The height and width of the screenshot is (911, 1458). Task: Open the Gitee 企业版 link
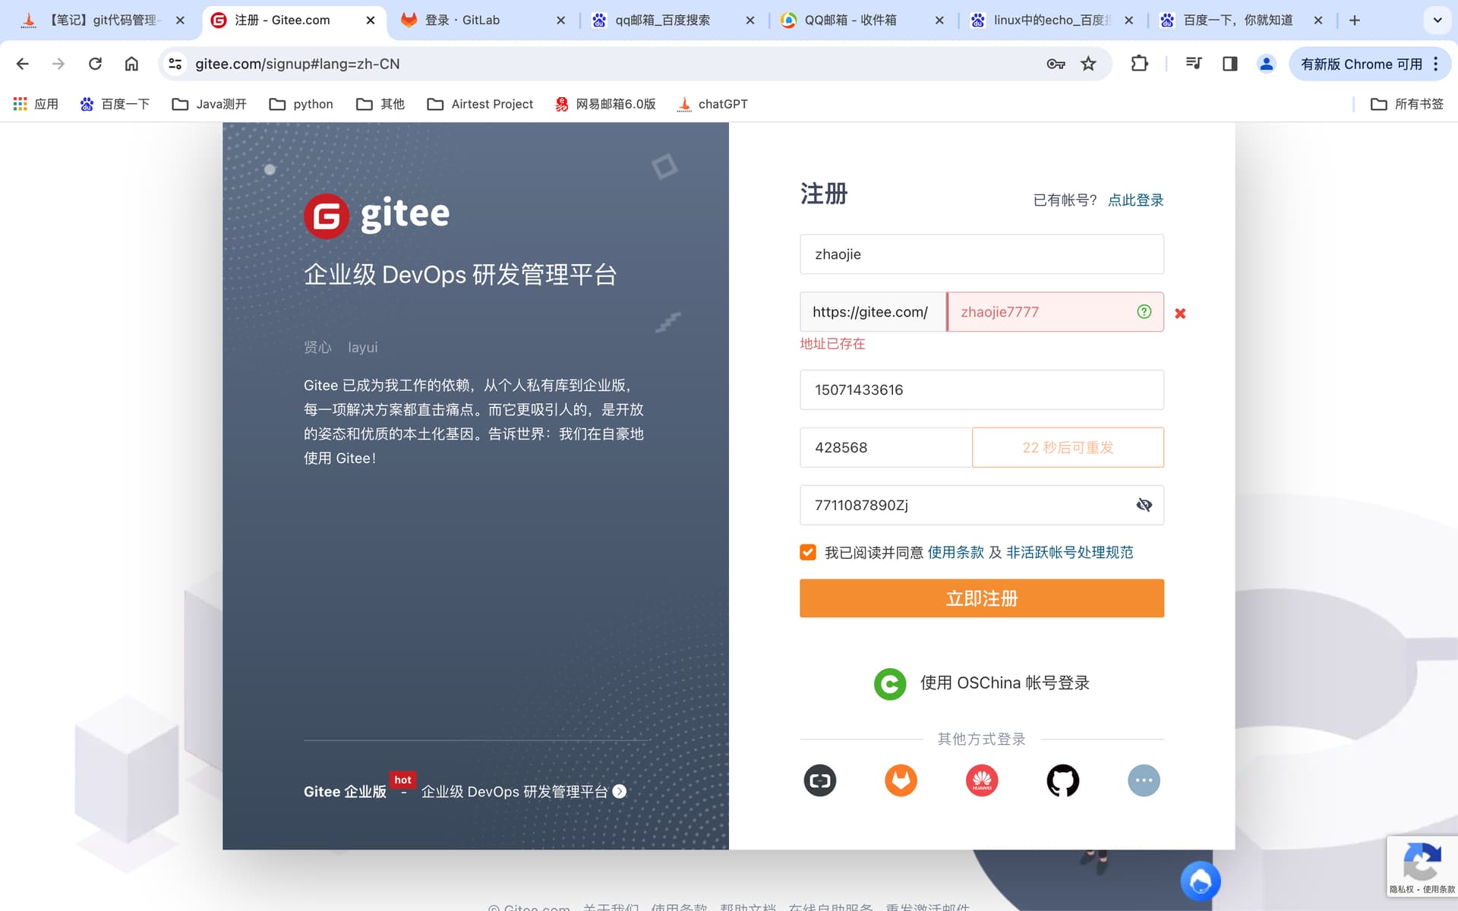pyautogui.click(x=345, y=791)
